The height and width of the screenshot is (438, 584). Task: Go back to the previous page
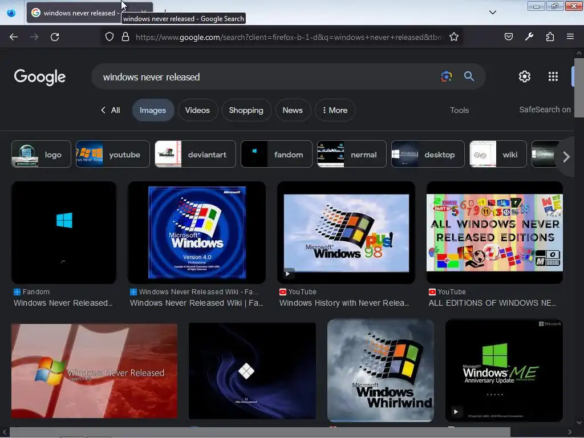pyautogui.click(x=14, y=37)
